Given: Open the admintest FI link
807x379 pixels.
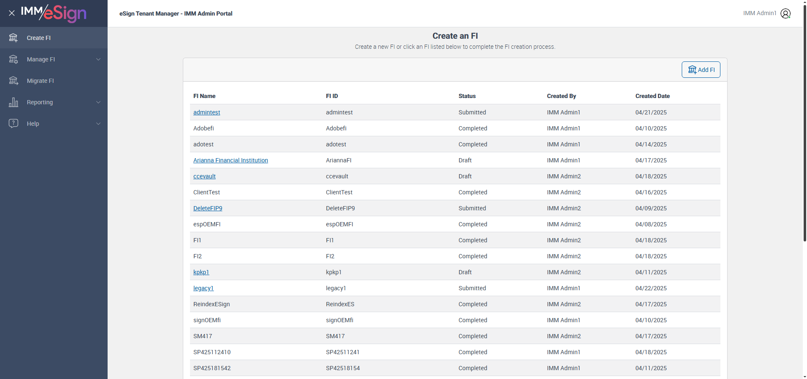Looking at the screenshot, I should coord(206,112).
